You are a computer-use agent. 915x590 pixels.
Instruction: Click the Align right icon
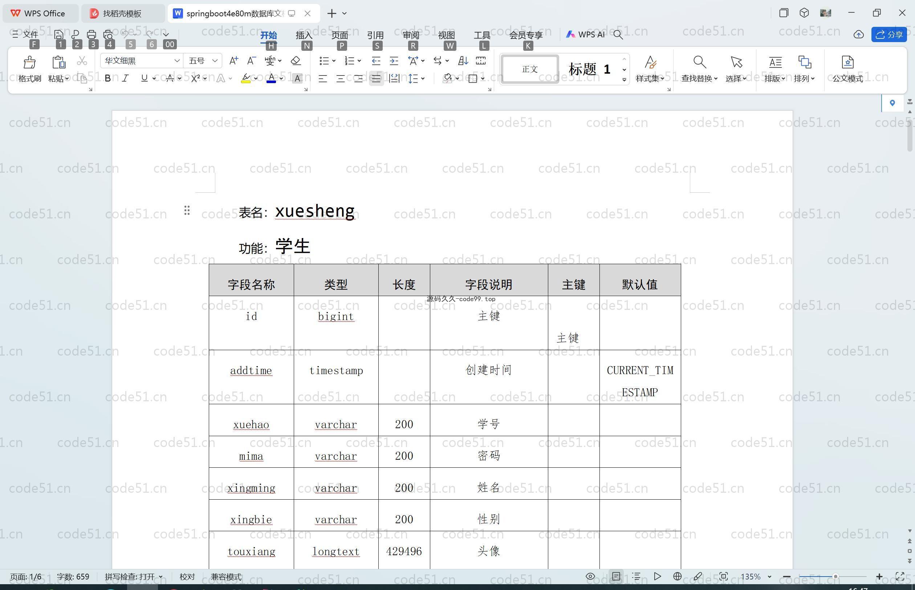[x=358, y=78]
